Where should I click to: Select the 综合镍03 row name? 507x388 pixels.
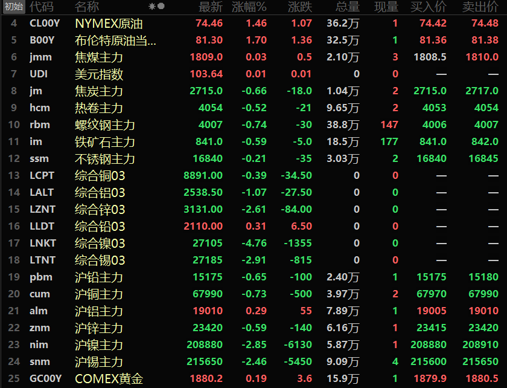point(100,243)
